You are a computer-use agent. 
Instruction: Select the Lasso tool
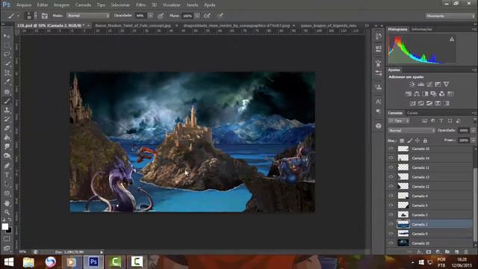click(x=7, y=55)
